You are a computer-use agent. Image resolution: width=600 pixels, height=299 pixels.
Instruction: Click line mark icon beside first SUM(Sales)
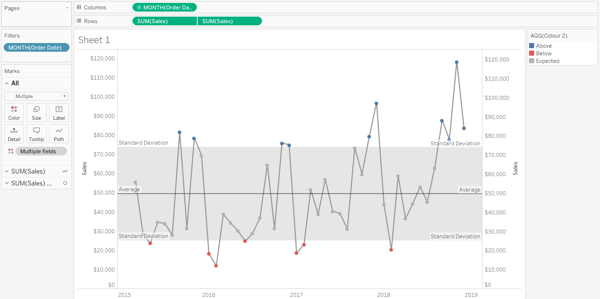point(65,171)
